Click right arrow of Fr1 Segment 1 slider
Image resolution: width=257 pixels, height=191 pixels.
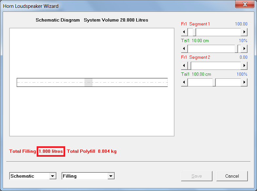pyautogui.click(x=244, y=32)
